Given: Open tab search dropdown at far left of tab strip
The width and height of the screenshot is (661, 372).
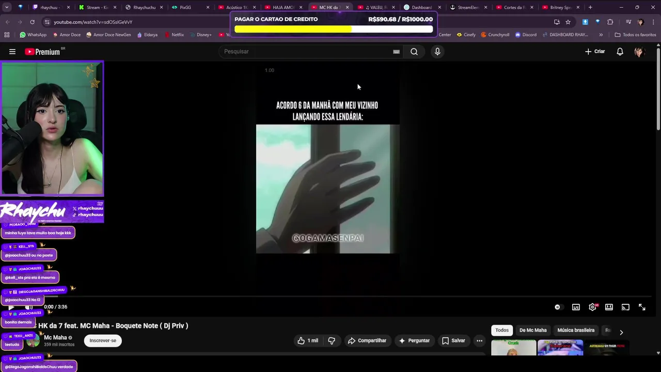Looking at the screenshot, I should click(7, 7).
